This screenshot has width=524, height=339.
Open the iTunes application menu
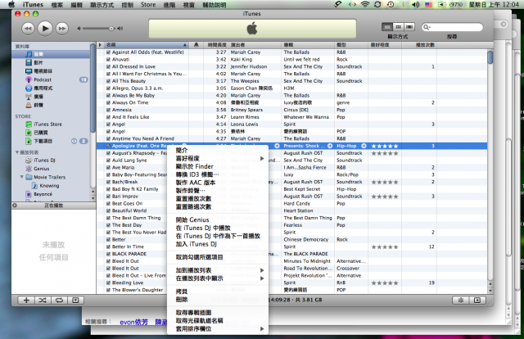click(33, 5)
